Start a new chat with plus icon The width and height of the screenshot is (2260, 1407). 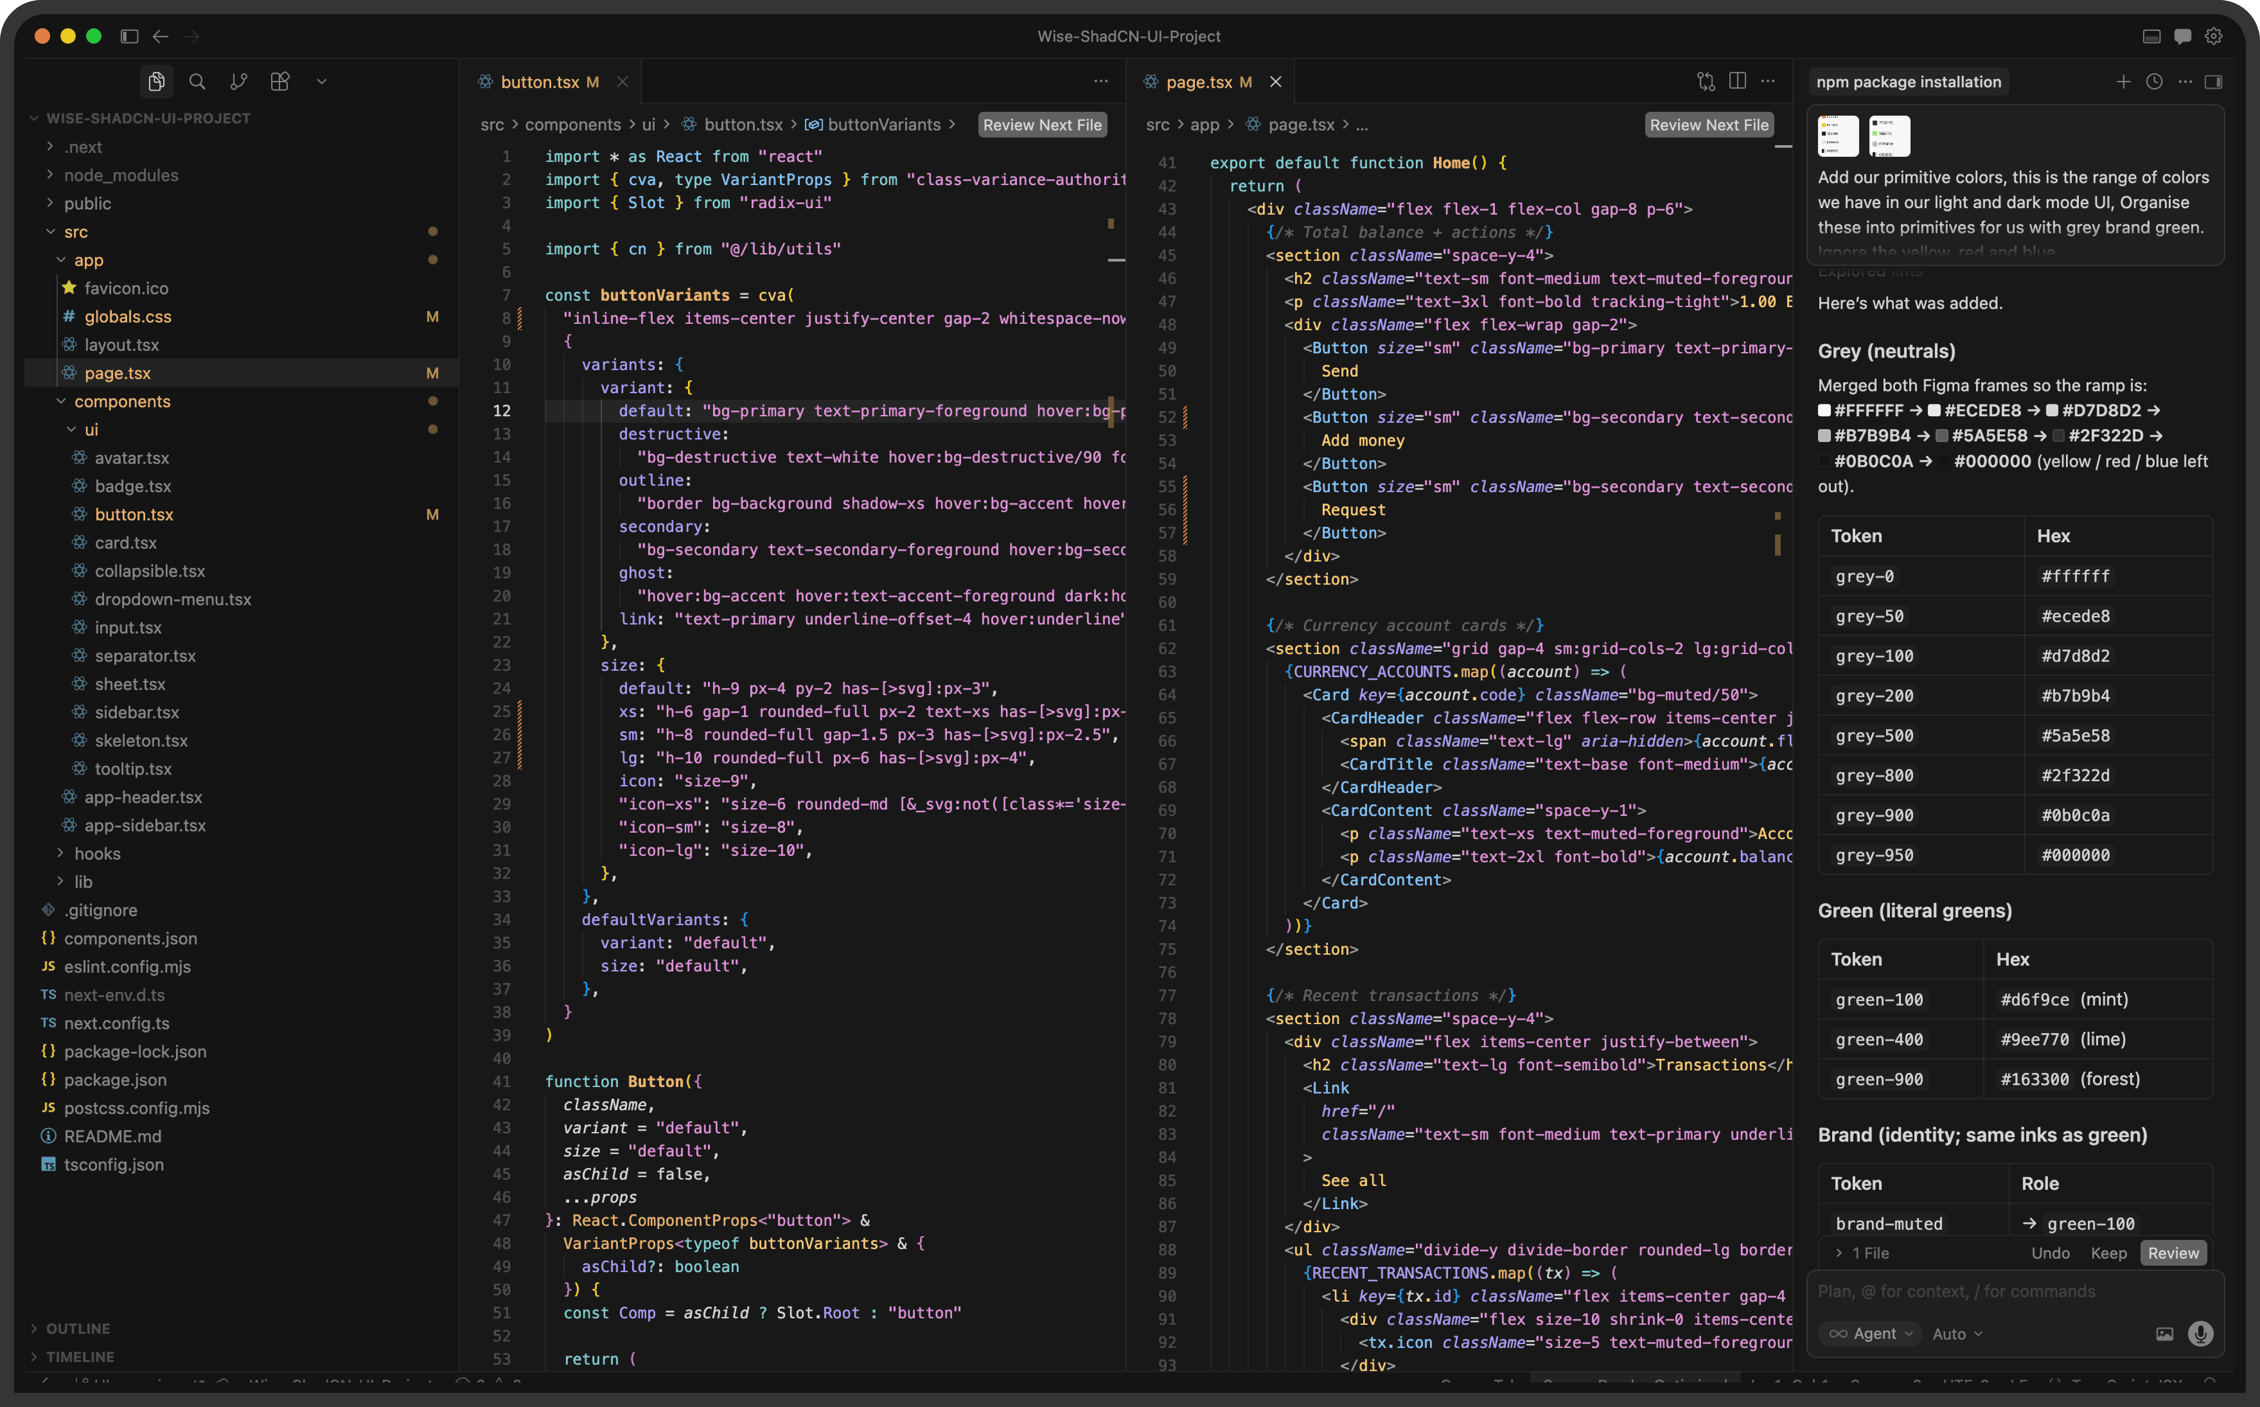click(2123, 82)
